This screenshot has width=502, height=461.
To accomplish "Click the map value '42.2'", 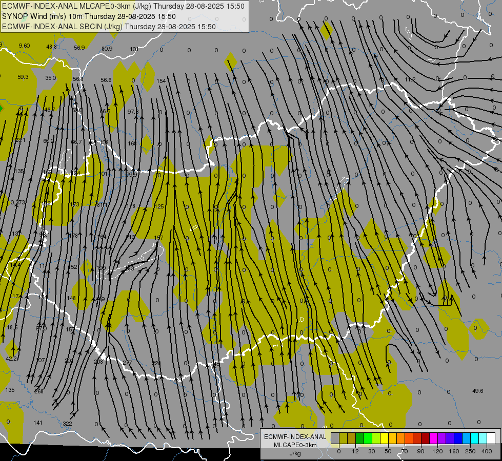I will pos(11,359).
